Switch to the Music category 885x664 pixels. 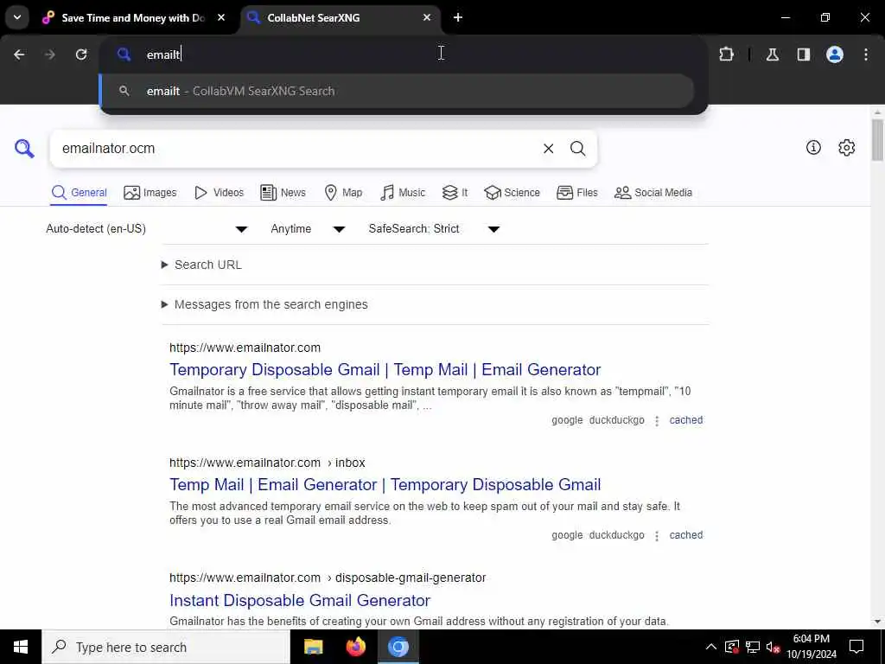[x=403, y=193]
